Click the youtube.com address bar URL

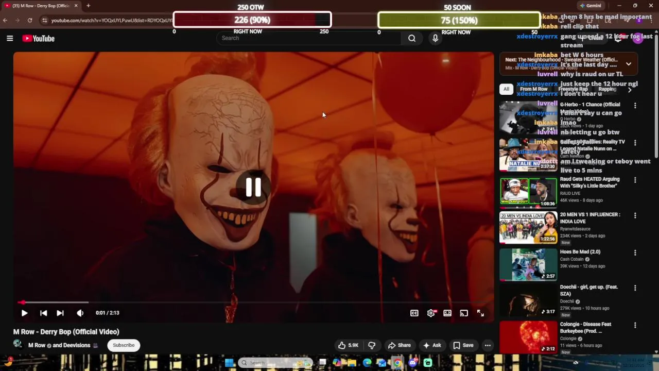(x=112, y=21)
